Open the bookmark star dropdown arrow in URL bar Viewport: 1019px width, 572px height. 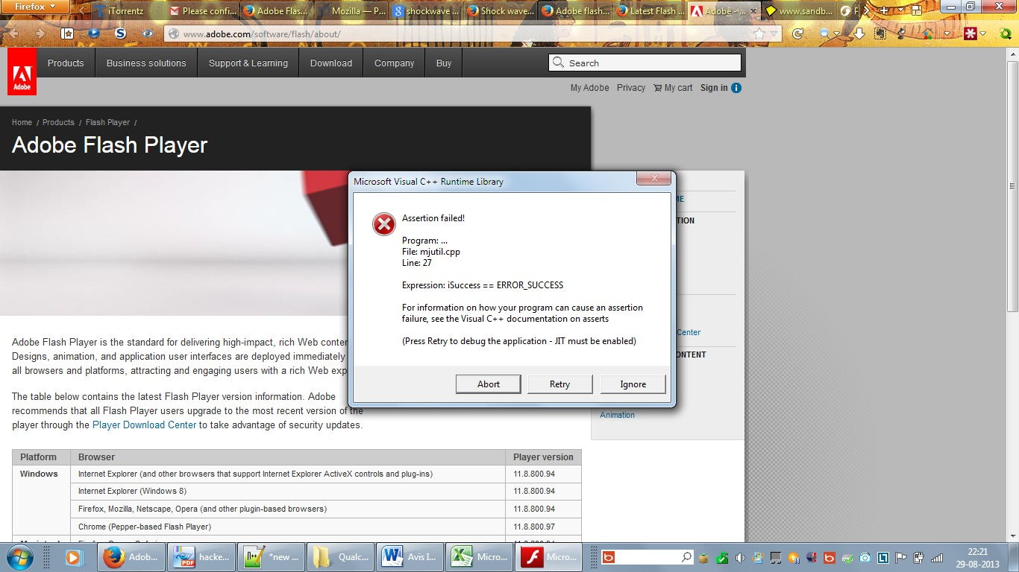click(774, 34)
